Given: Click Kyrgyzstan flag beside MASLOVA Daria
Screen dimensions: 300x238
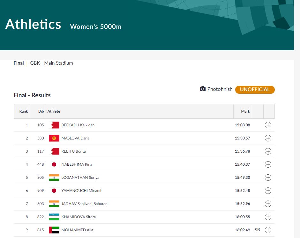Looking at the screenshot, I should coord(54,138).
